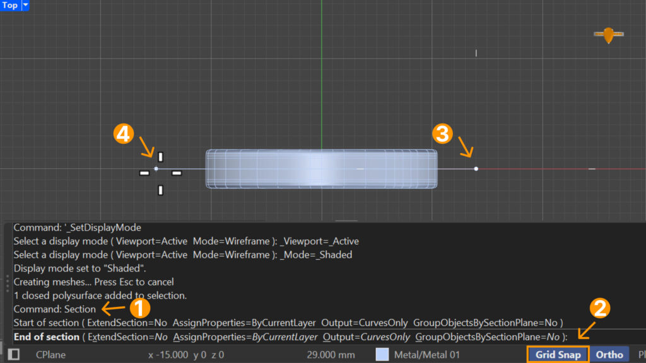Click the square icon left of CPlane
Viewport: 646px width, 363px height.
tap(14, 355)
